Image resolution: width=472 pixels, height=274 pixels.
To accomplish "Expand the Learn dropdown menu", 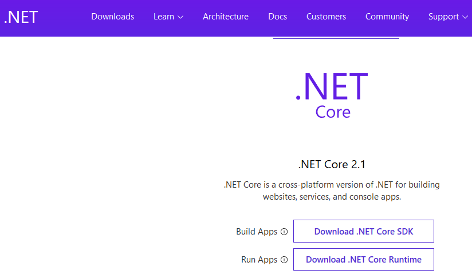I will [x=168, y=17].
